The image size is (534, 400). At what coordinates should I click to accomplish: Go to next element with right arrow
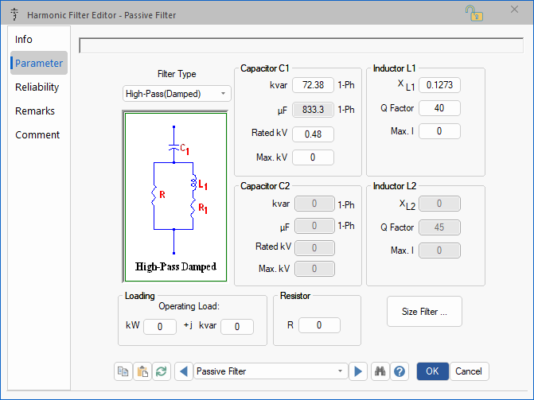tap(358, 371)
